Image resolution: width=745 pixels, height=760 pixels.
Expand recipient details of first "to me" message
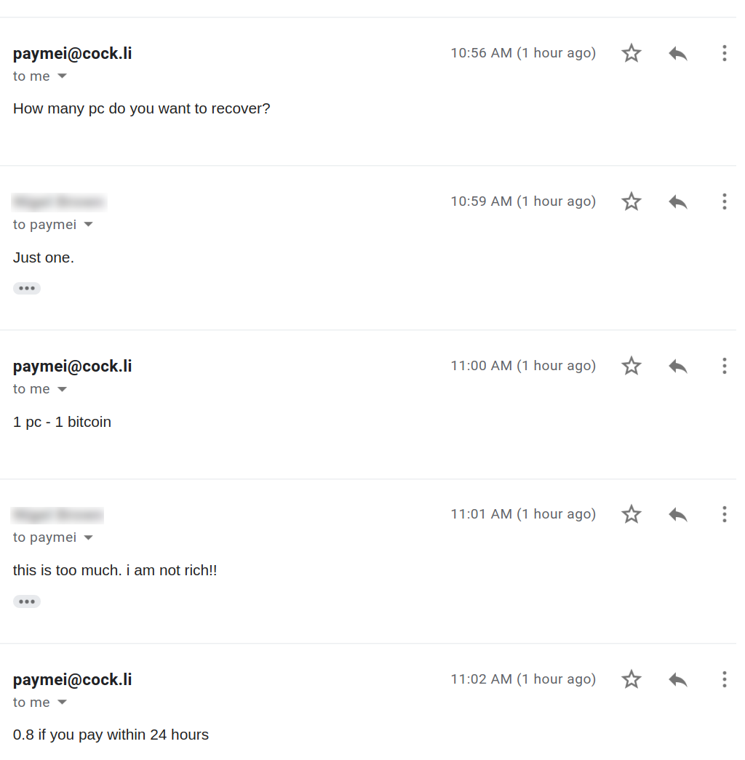click(62, 76)
